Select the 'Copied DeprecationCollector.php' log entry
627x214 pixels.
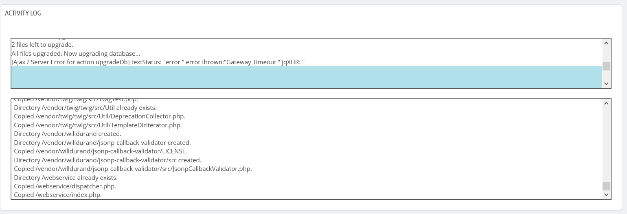[x=99, y=116]
